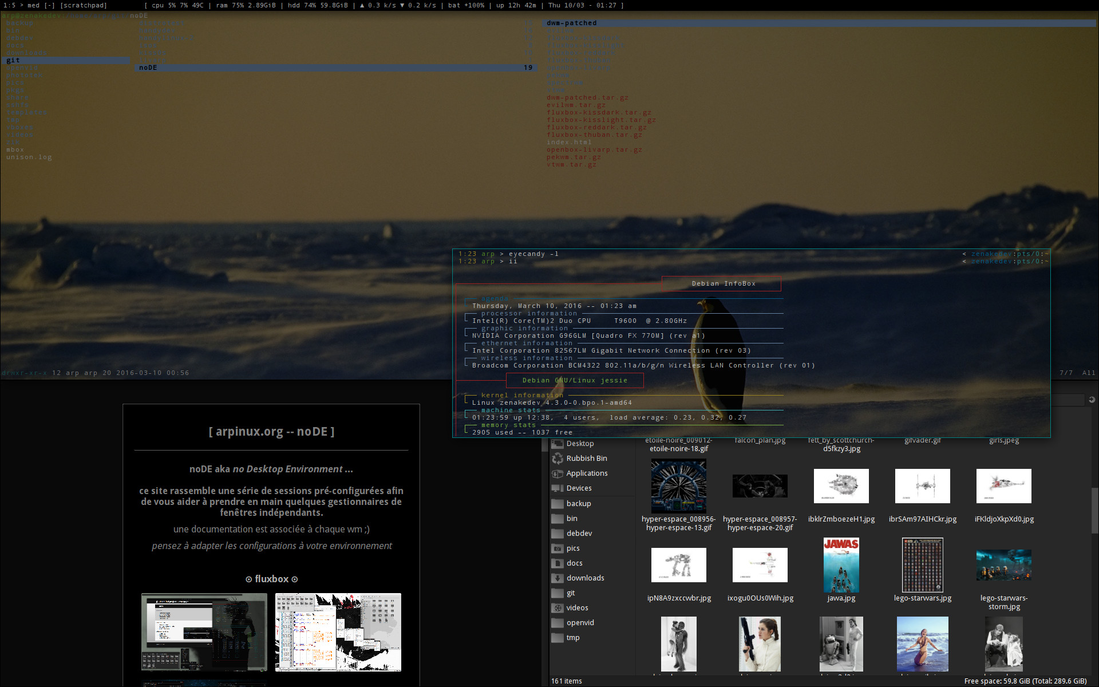
Task: Click the left fluxbox screenshot on arpinux page
Action: point(204,632)
